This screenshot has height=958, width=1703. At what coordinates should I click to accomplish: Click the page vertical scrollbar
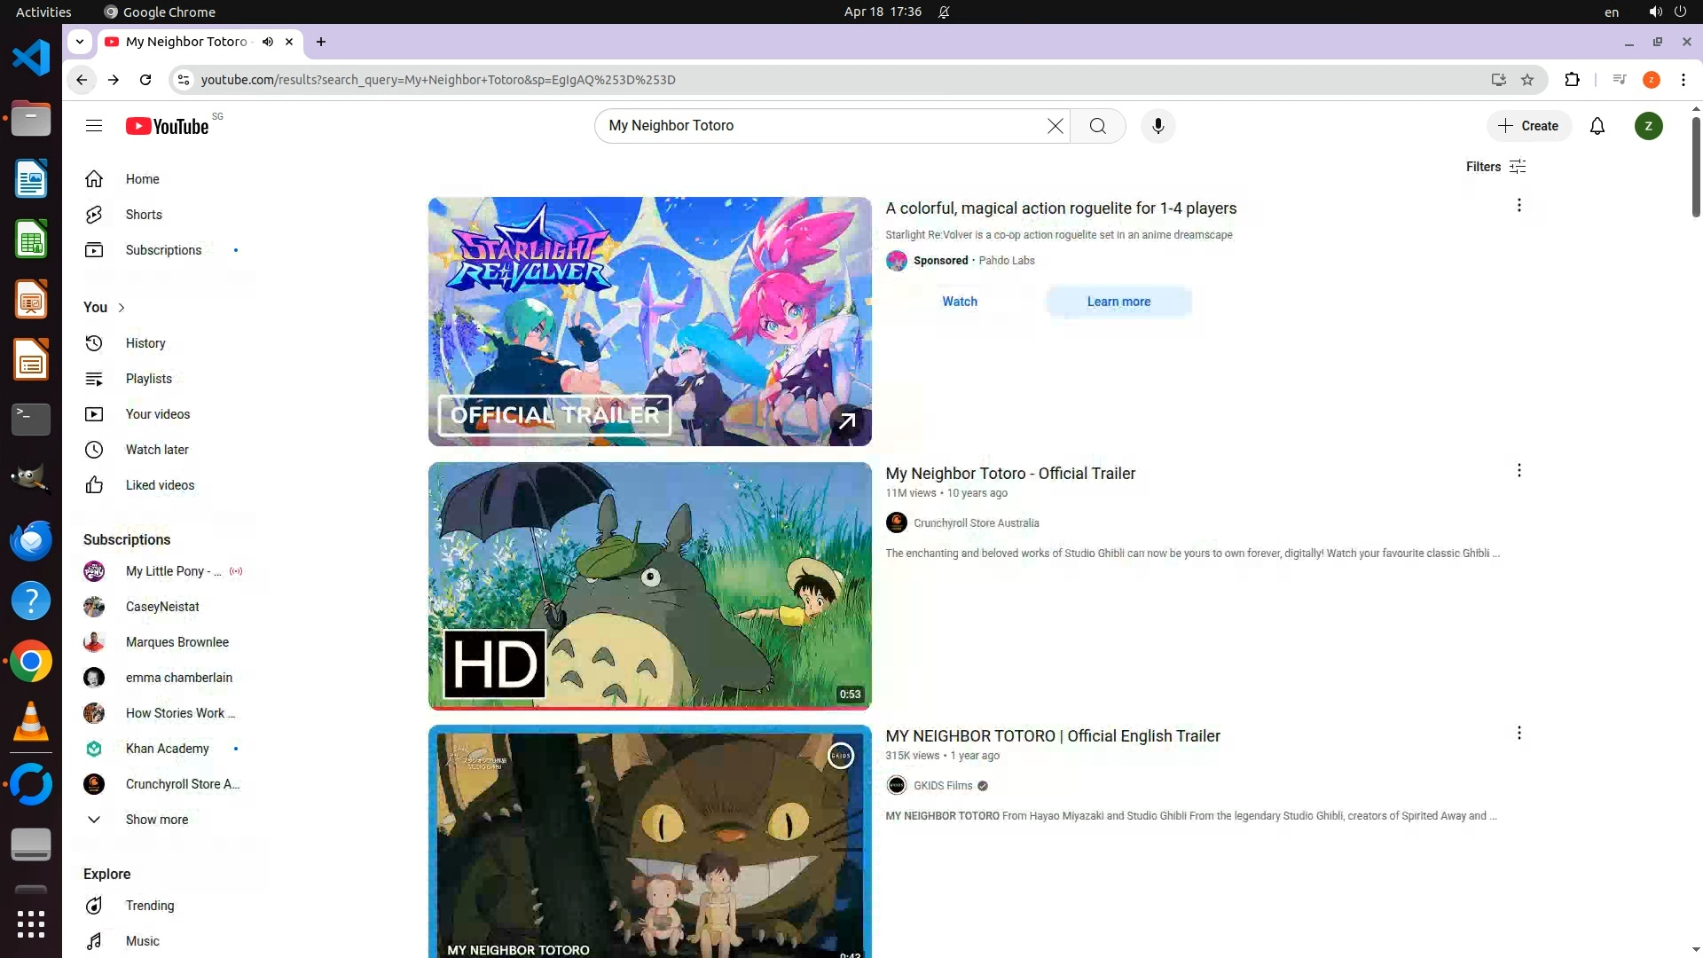coord(1695,167)
